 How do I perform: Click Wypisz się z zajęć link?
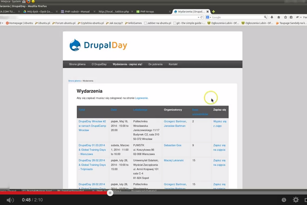tap(220, 123)
